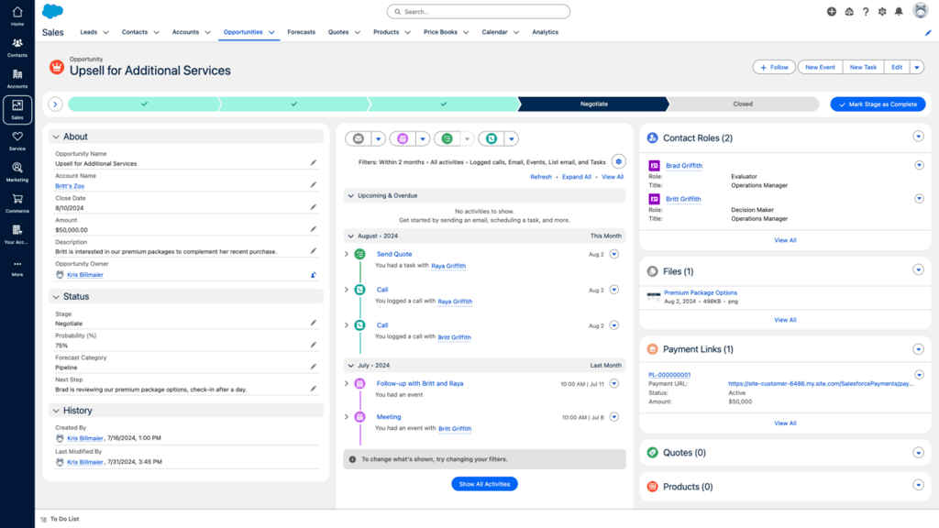Open Commerce in the left sidebar
939x528 pixels.
pyautogui.click(x=17, y=203)
